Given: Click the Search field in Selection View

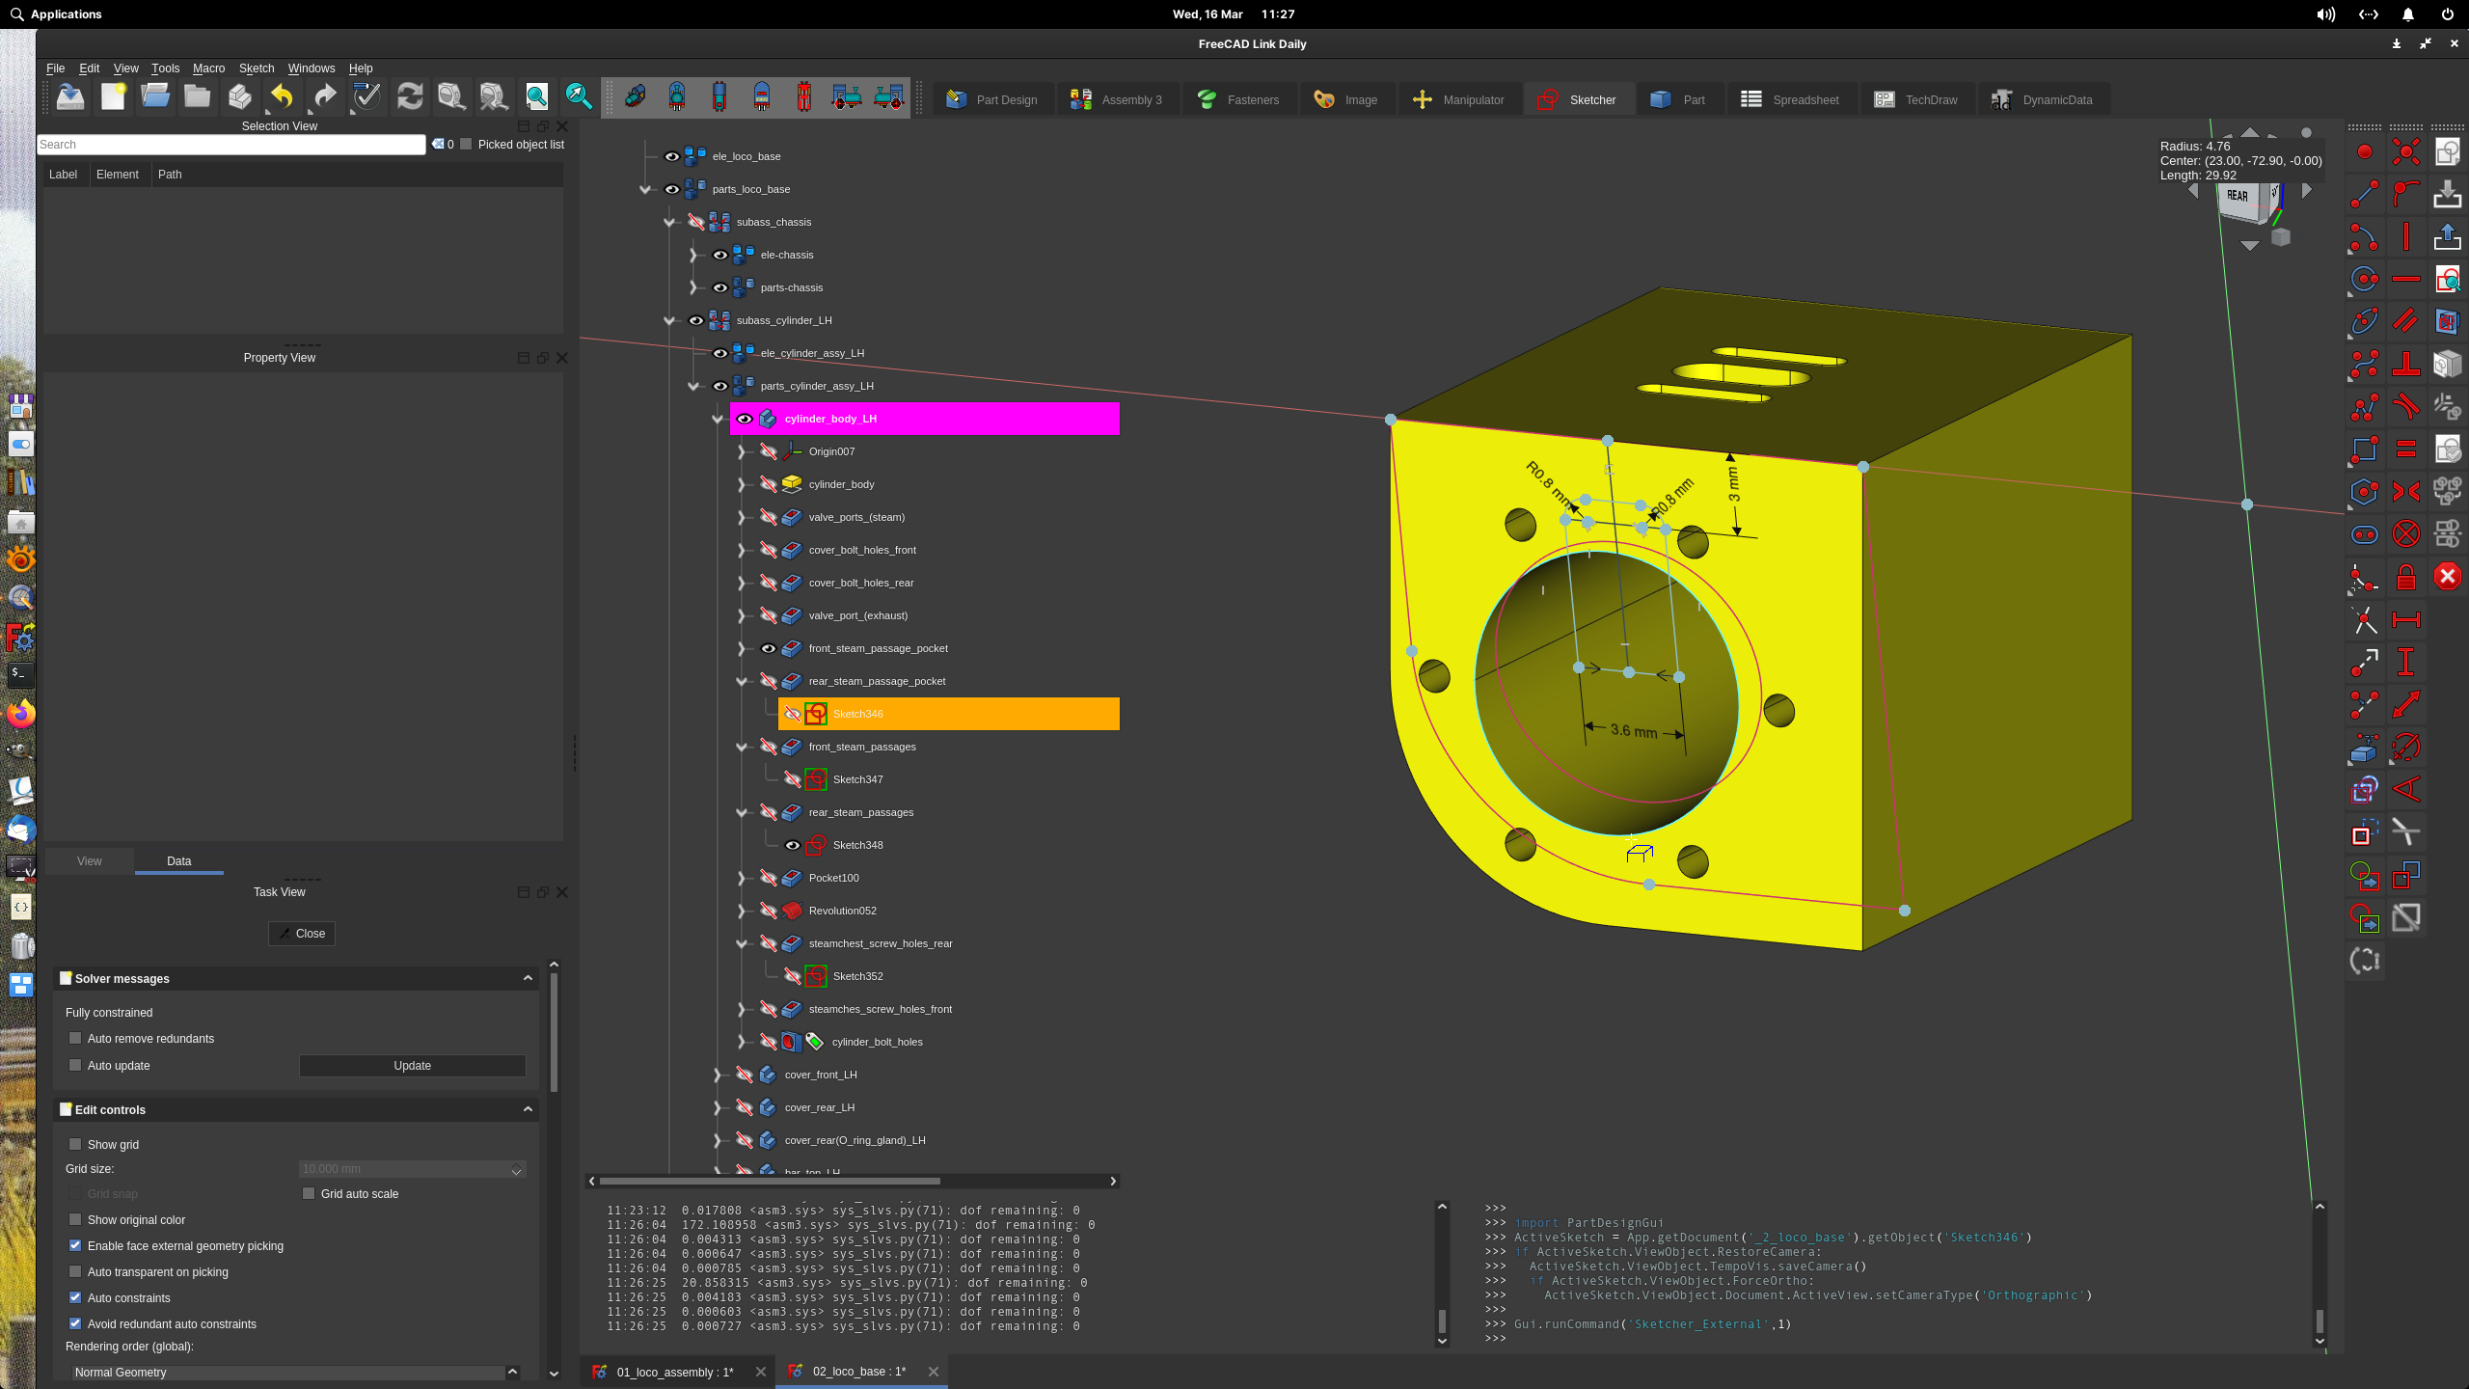Looking at the screenshot, I should click(x=231, y=144).
